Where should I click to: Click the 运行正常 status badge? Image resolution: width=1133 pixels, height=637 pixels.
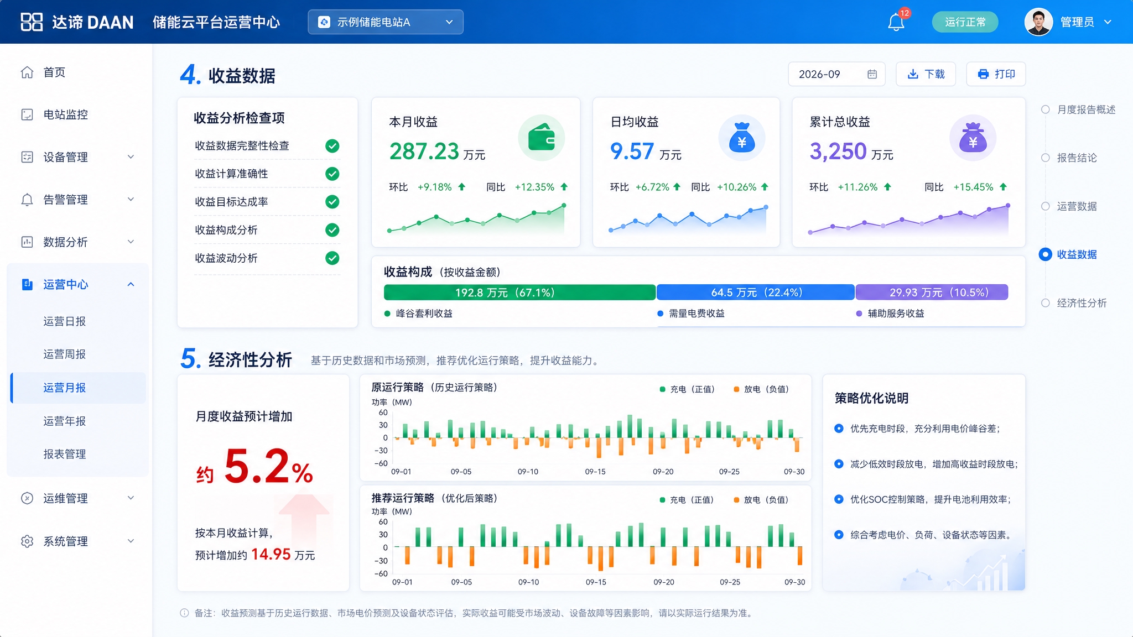[965, 22]
